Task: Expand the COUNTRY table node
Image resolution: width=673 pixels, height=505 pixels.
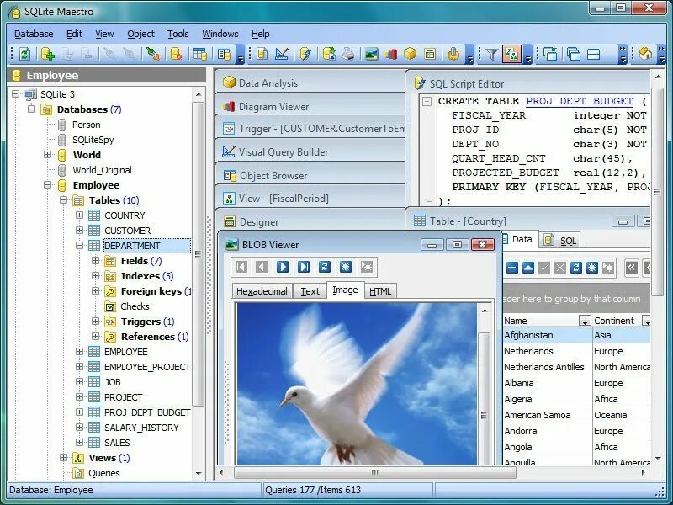Action: click(79, 215)
